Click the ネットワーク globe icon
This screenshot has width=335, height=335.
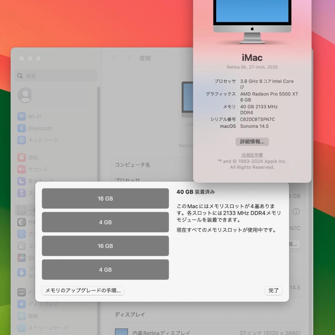(x=21, y=140)
